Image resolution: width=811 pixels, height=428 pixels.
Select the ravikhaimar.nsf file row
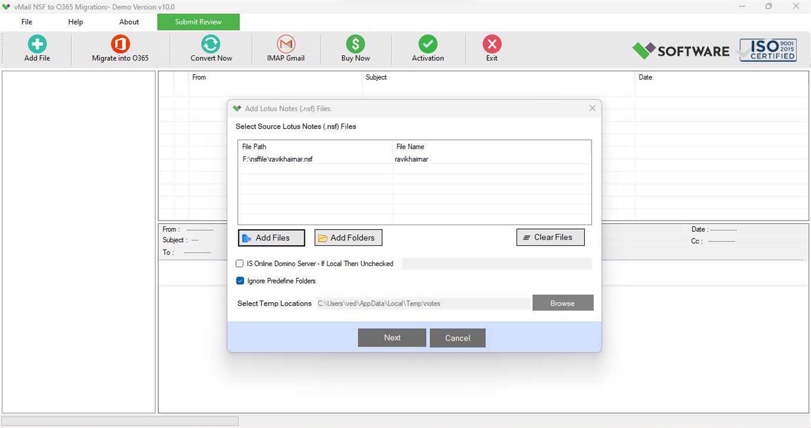coord(348,159)
